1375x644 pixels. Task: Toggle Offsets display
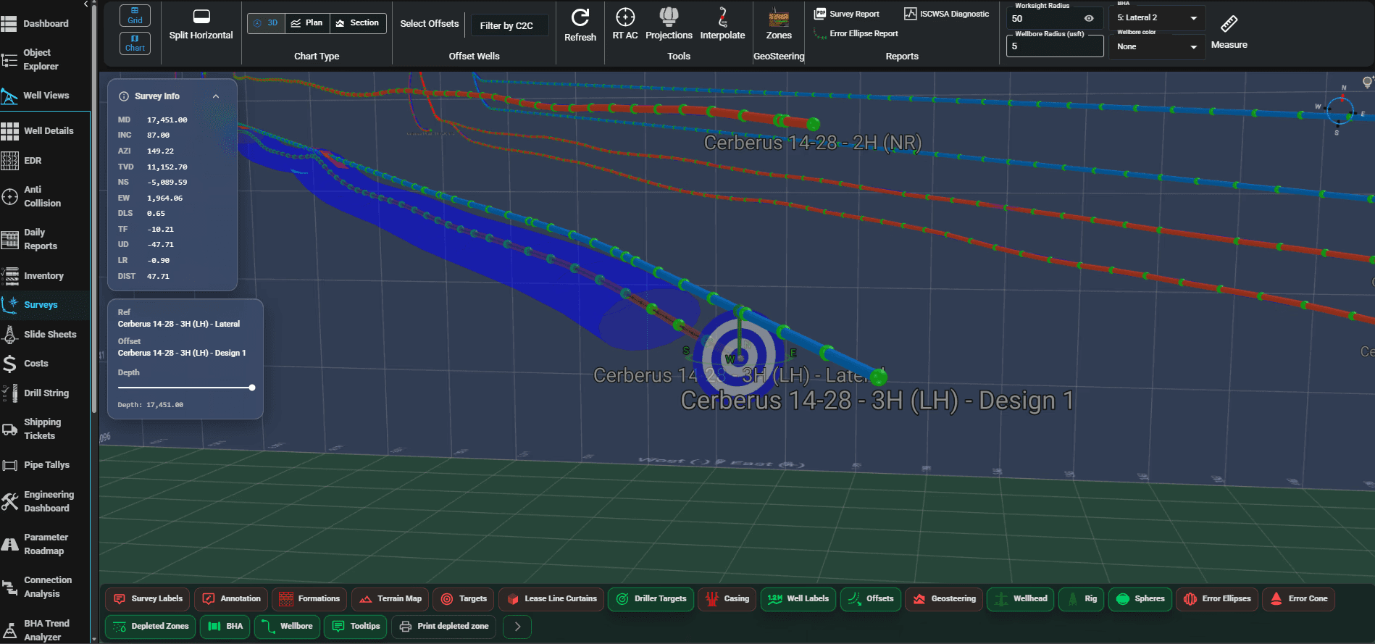pos(870,599)
